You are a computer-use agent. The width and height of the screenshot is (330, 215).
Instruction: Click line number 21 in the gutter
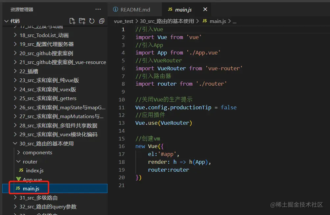pyautogui.click(x=122, y=185)
